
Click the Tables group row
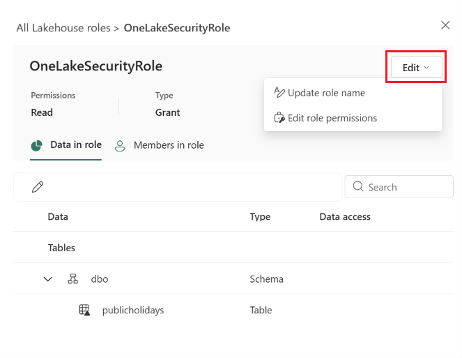tap(233, 248)
